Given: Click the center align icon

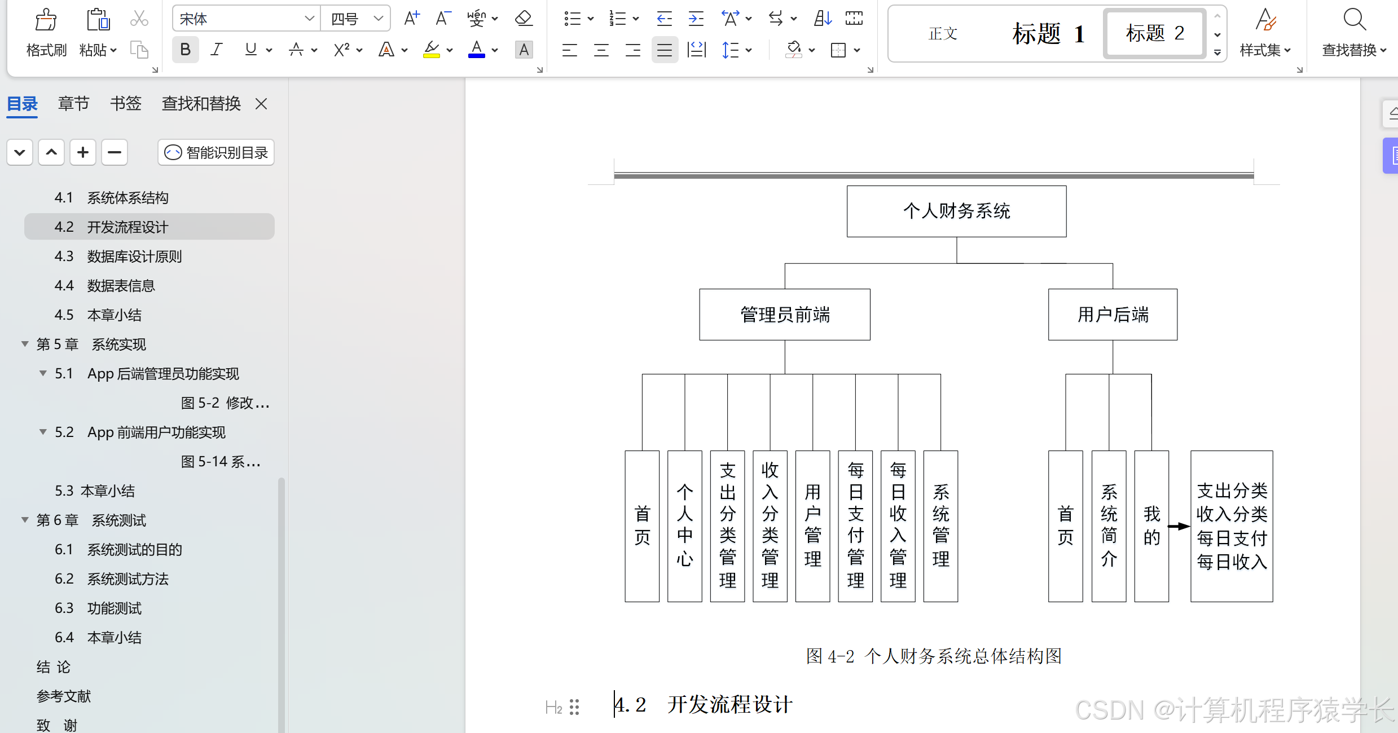Looking at the screenshot, I should [601, 50].
